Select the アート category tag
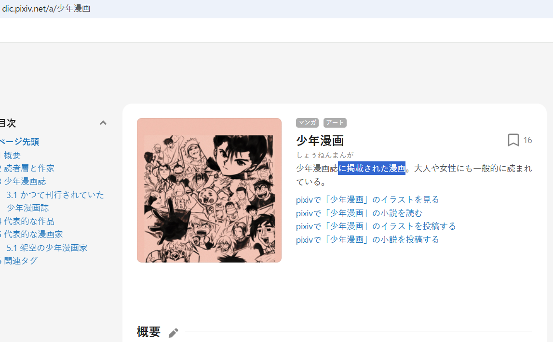 click(x=335, y=122)
